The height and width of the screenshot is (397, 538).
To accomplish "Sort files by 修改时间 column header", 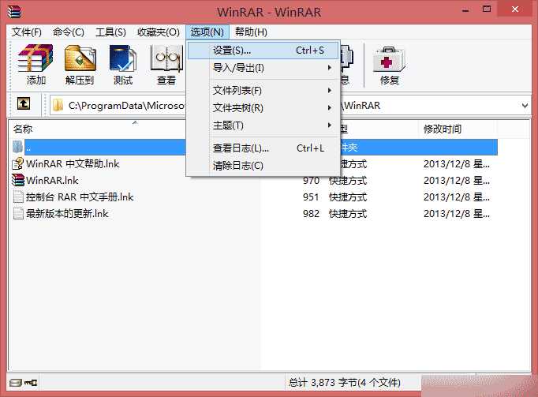I will tap(443, 129).
